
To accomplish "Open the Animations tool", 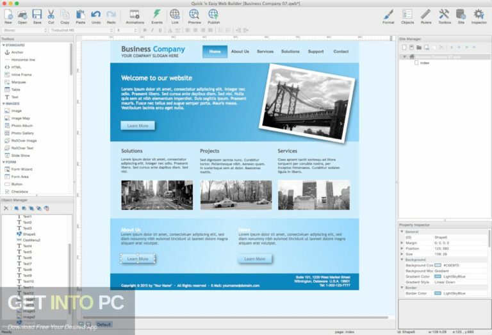I will coord(135,17).
